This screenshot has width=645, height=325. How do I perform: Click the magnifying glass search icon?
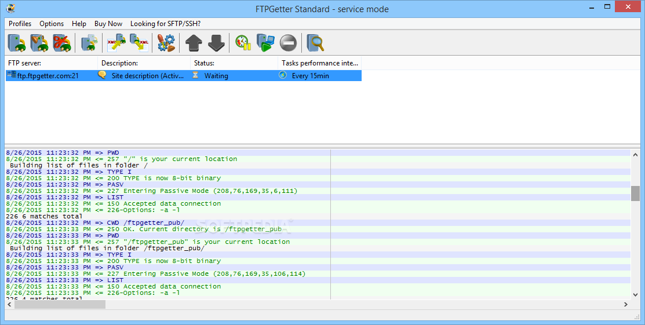tap(315, 43)
